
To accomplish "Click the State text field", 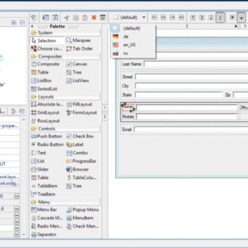I will (178, 95).
